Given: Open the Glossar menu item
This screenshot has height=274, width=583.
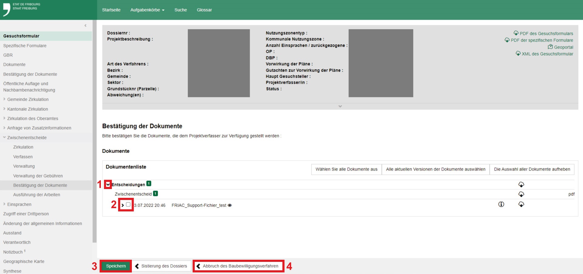Looking at the screenshot, I should (204, 10).
